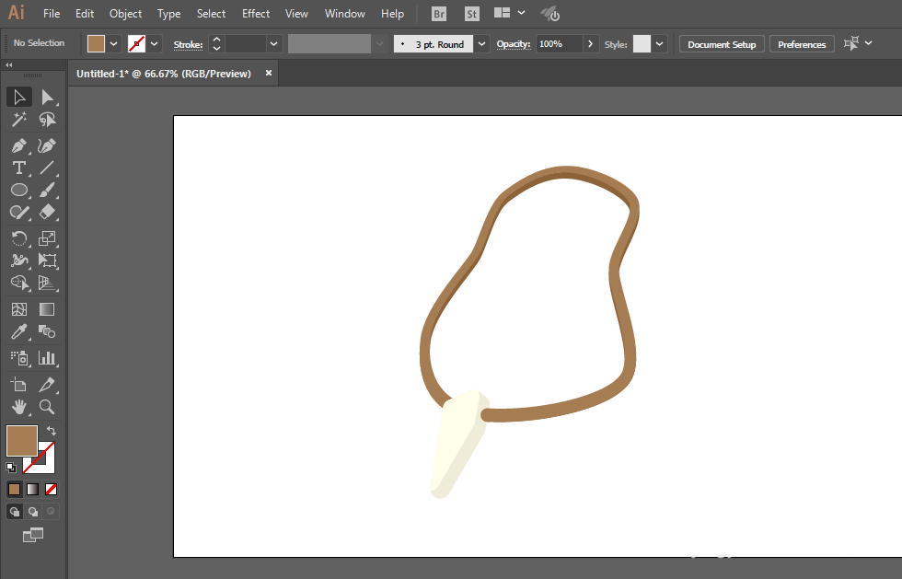Expand the 3 pt. Round brush dropdown
Image resolution: width=902 pixels, height=579 pixels.
(x=481, y=44)
